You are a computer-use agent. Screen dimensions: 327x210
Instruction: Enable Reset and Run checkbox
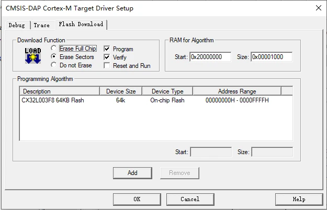pos(107,66)
